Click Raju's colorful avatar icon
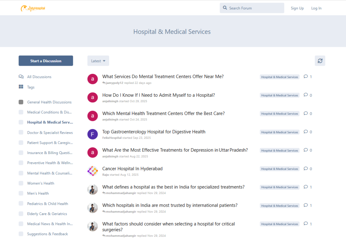Viewport: 346px width, 241px height. click(x=93, y=171)
